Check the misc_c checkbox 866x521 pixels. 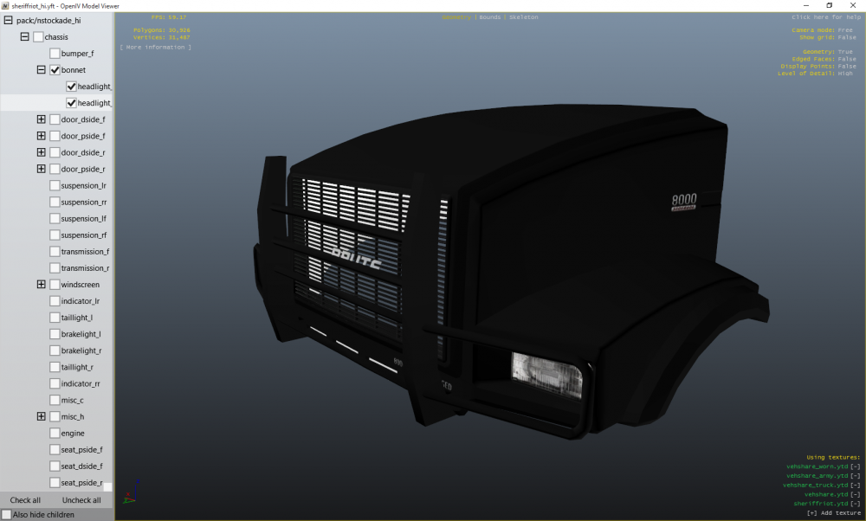(55, 400)
